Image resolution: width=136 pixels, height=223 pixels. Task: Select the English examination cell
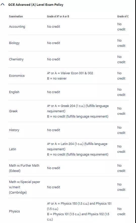point(14,92)
